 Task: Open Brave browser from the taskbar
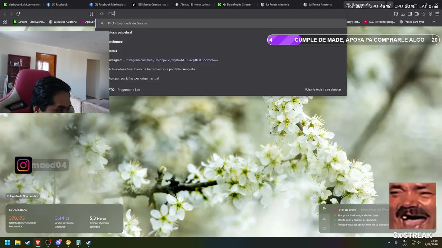tap(38, 242)
